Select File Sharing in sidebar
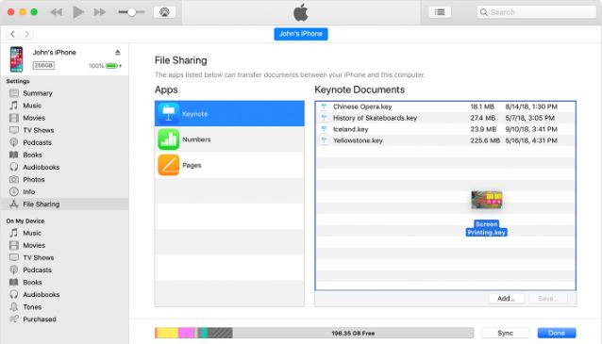The height and width of the screenshot is (344, 602). [64, 204]
